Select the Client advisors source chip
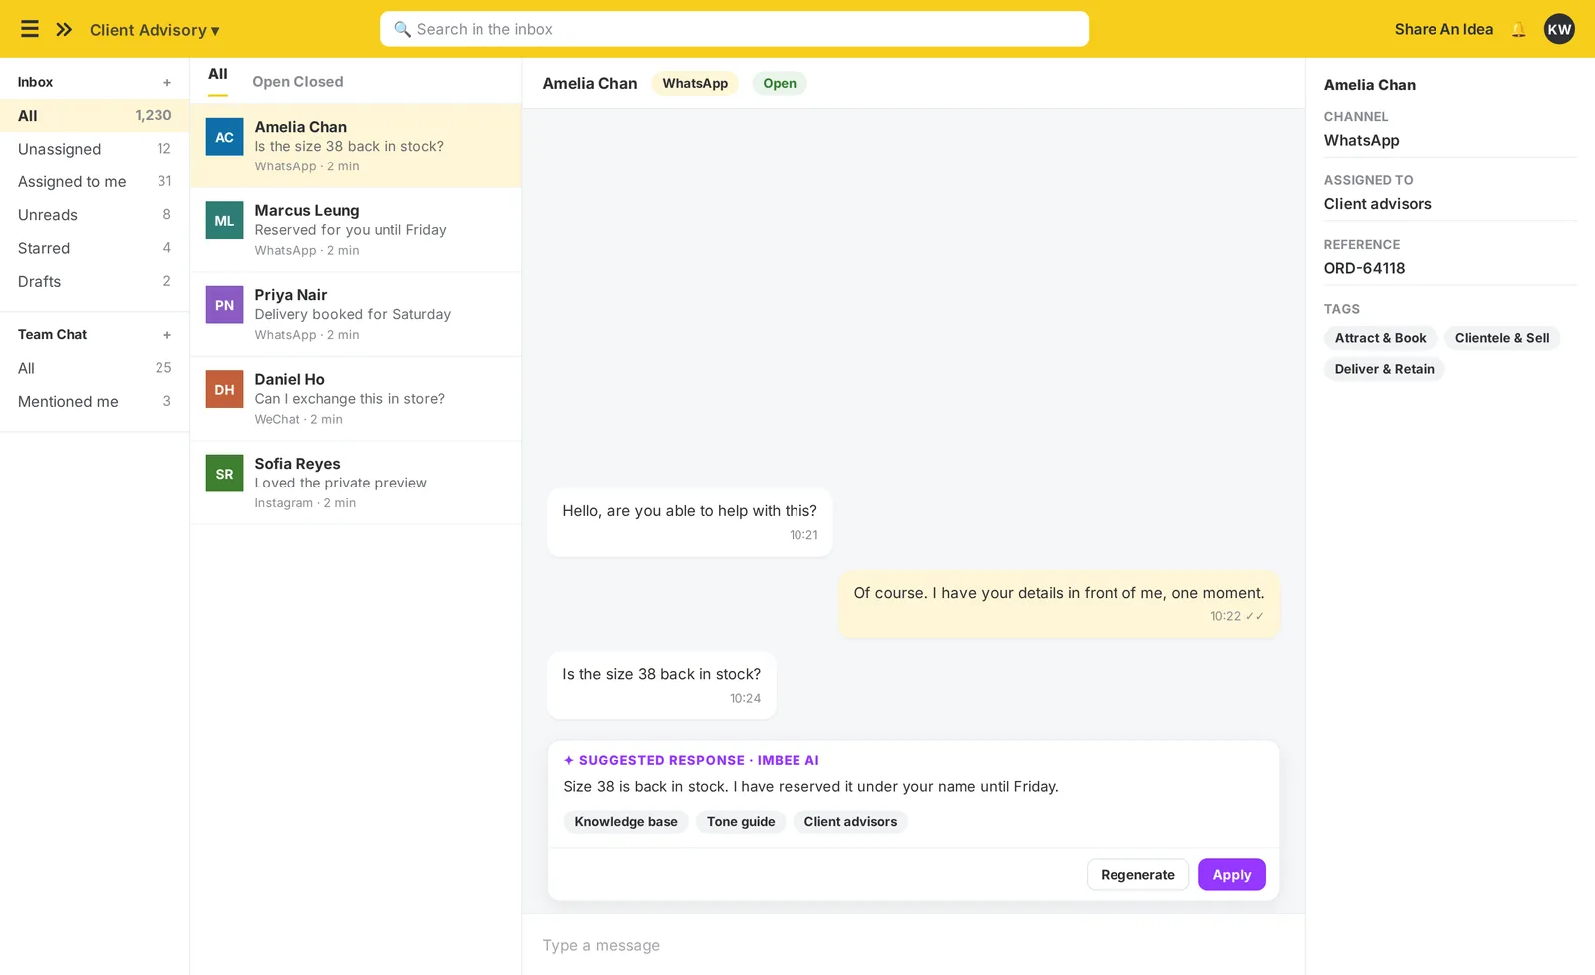 [x=850, y=822]
